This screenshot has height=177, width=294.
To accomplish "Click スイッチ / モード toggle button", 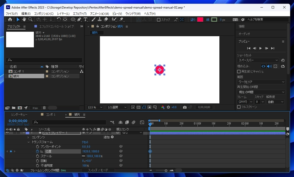I will (98, 170).
